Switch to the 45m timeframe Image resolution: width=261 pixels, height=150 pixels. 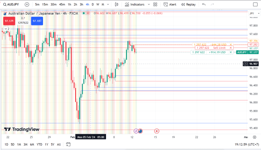click(62, 5)
